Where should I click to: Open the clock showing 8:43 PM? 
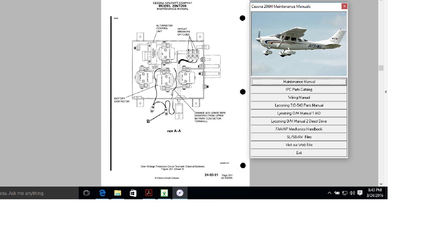tap(375, 193)
